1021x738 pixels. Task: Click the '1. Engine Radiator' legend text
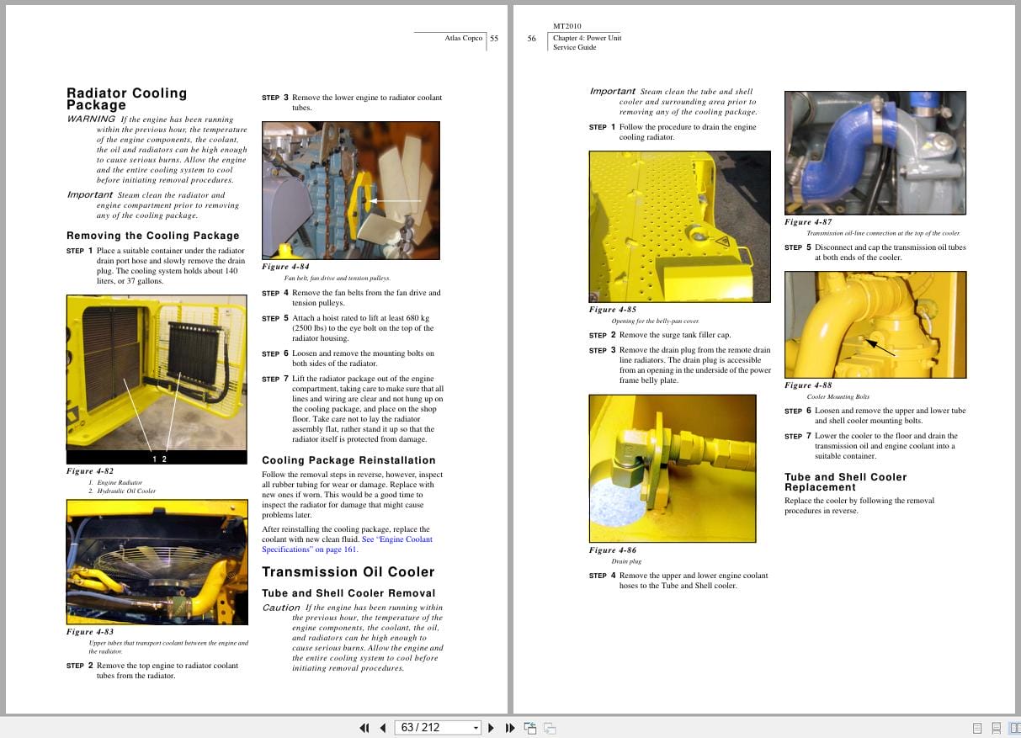click(x=115, y=483)
